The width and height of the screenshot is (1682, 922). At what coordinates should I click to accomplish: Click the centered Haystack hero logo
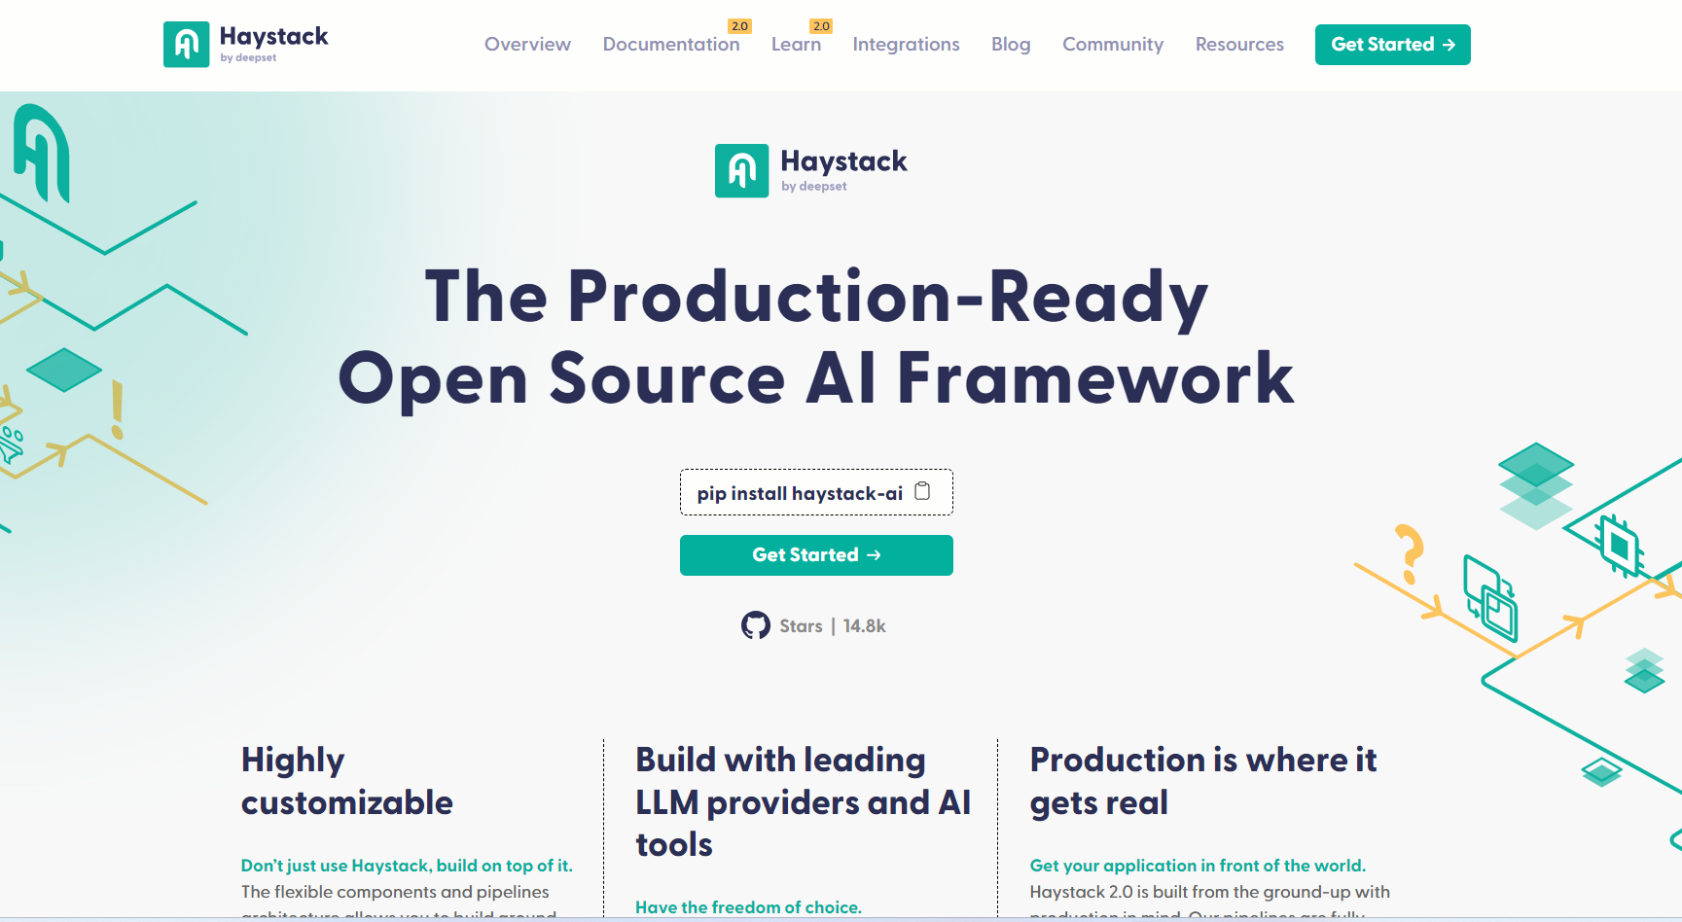[810, 169]
